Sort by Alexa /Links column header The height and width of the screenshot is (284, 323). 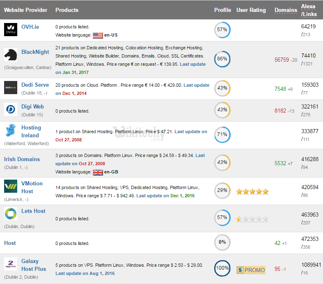(309, 10)
